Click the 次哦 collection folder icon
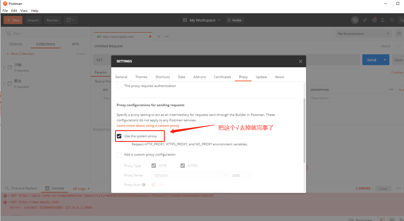This screenshot has height=221, width=404. (x=10, y=67)
